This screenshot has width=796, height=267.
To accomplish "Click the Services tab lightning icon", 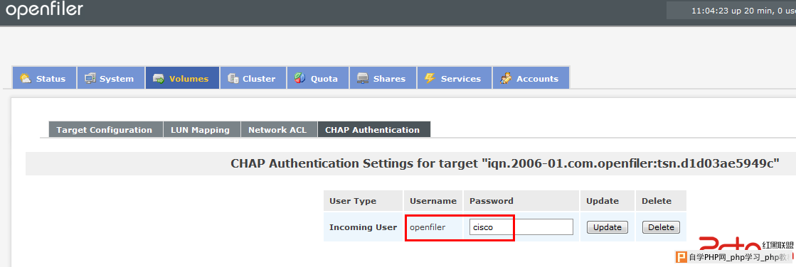I will click(430, 79).
